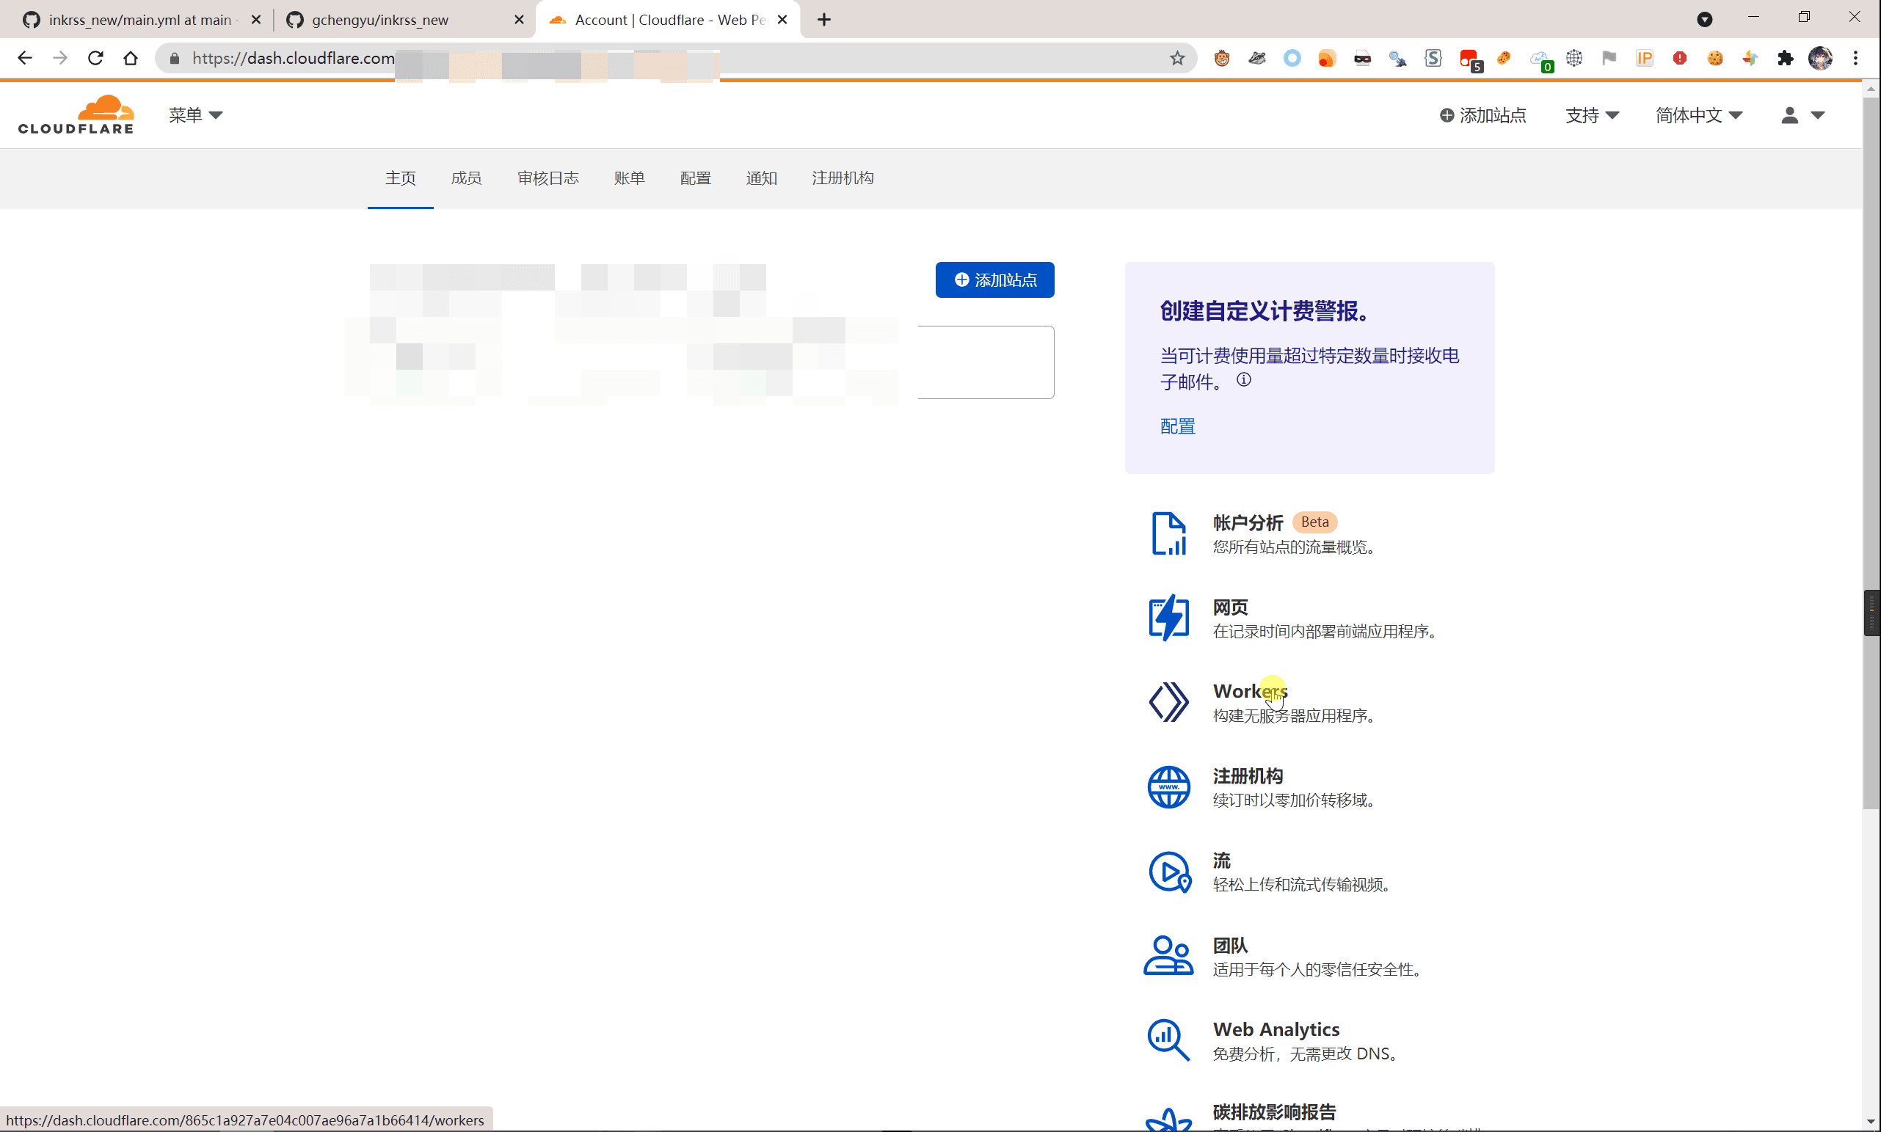Open the Registrar www globe icon
1881x1132 pixels.
[1168, 787]
